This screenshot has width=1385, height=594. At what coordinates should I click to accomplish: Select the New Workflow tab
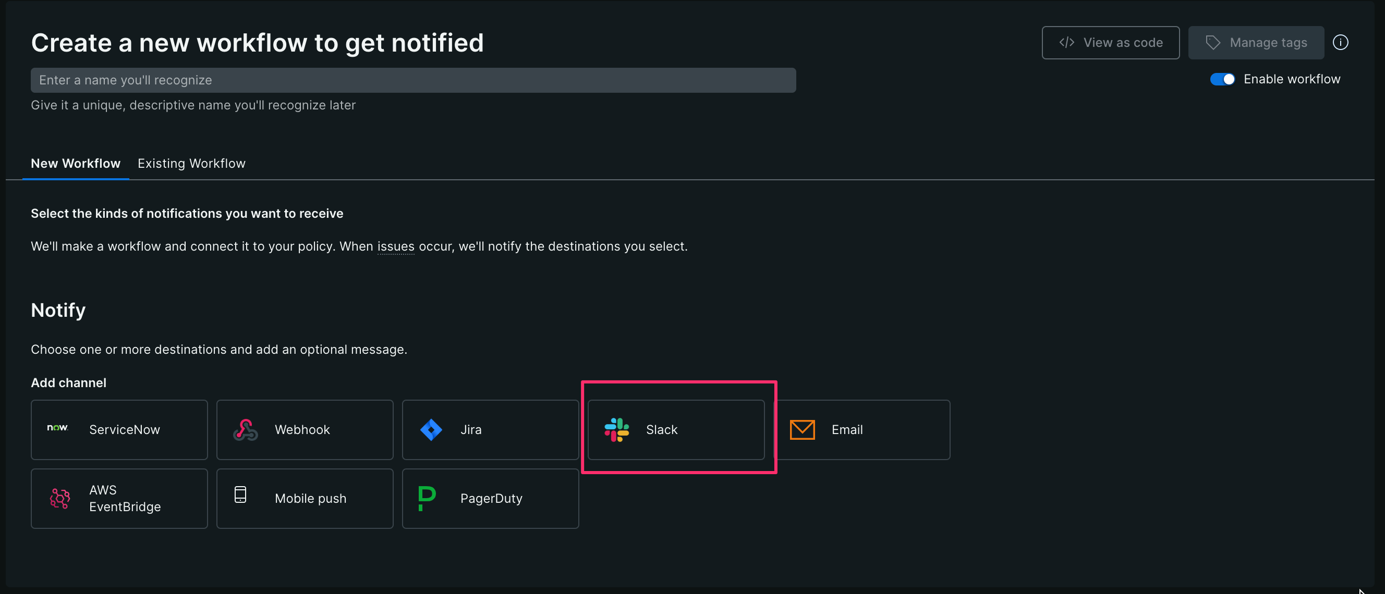click(x=75, y=163)
